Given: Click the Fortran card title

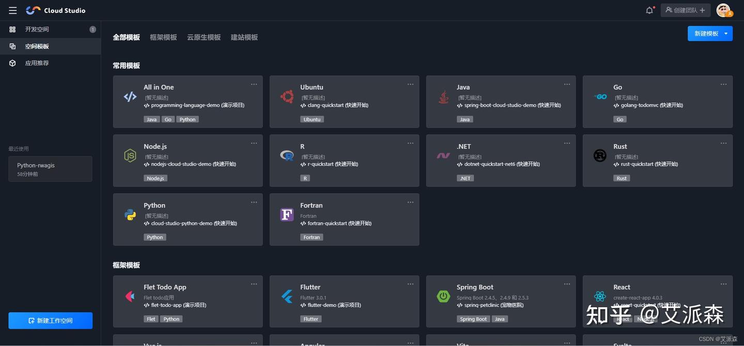Looking at the screenshot, I should tap(312, 206).
